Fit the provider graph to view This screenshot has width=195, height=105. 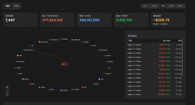(x=7, y=95)
